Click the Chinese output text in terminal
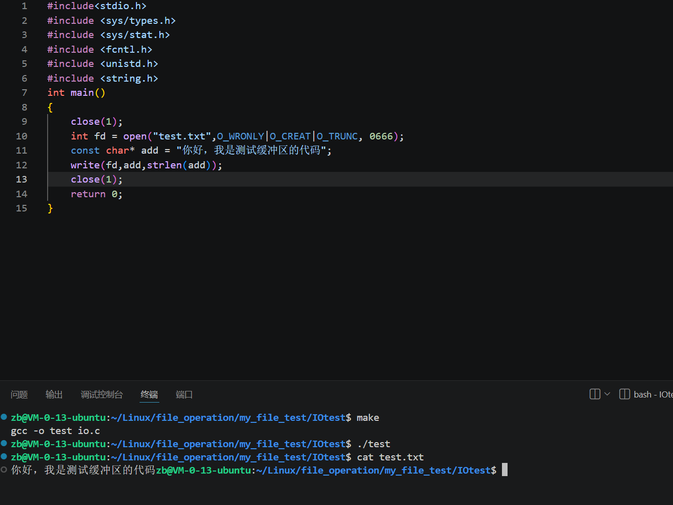Viewport: 673px width, 505px height. click(83, 470)
